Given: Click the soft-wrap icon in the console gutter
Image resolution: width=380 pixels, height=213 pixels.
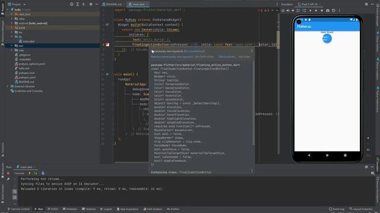Looking at the screenshot, I should (15, 191).
